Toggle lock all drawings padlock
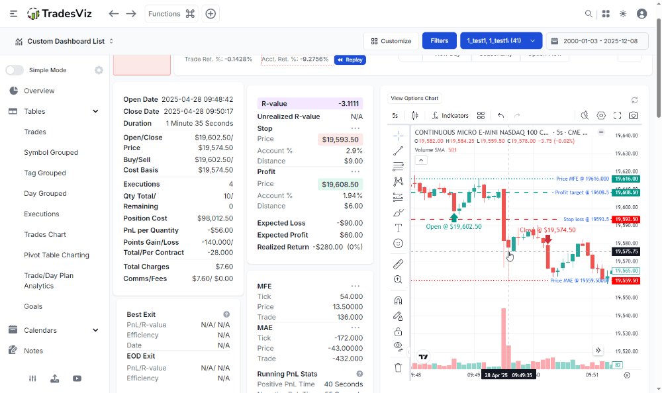662x393 pixels. pos(398,331)
